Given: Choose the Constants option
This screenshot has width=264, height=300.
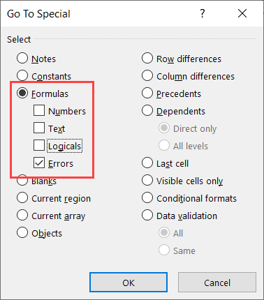Looking at the screenshot, I should pyautogui.click(x=22, y=75).
